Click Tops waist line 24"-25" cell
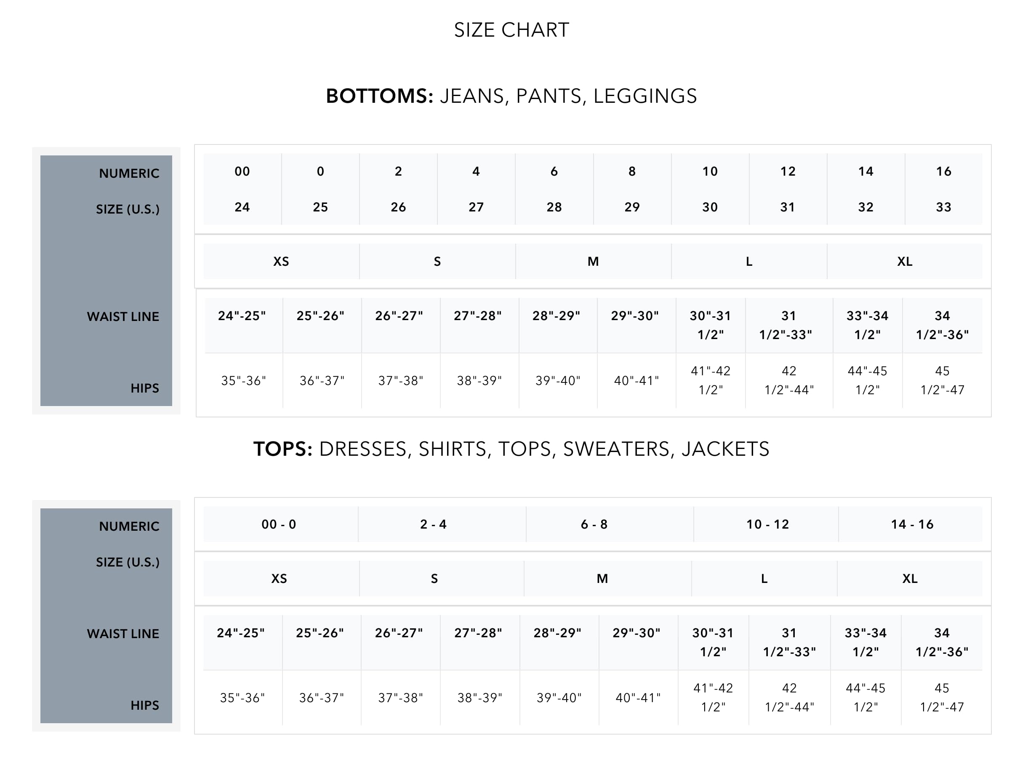1028x759 pixels. (x=241, y=633)
